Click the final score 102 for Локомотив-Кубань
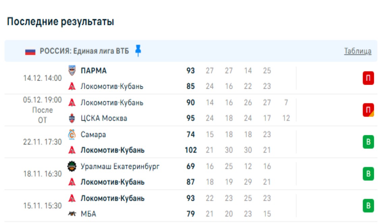This screenshot has height=224, width=383. [190, 150]
